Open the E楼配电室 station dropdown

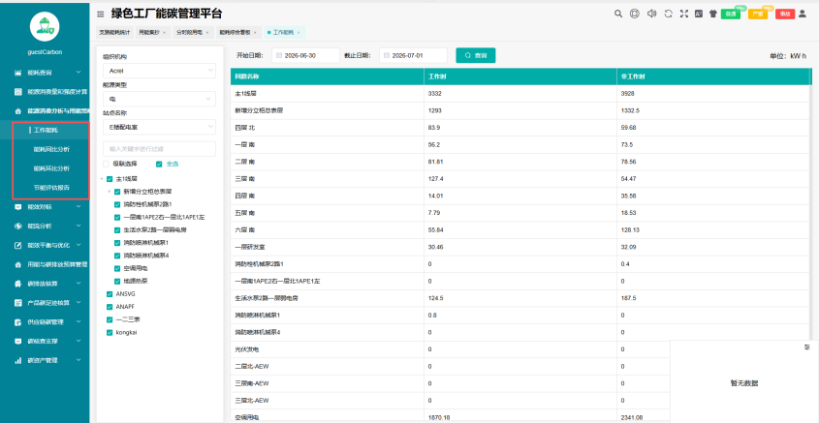[x=159, y=126]
